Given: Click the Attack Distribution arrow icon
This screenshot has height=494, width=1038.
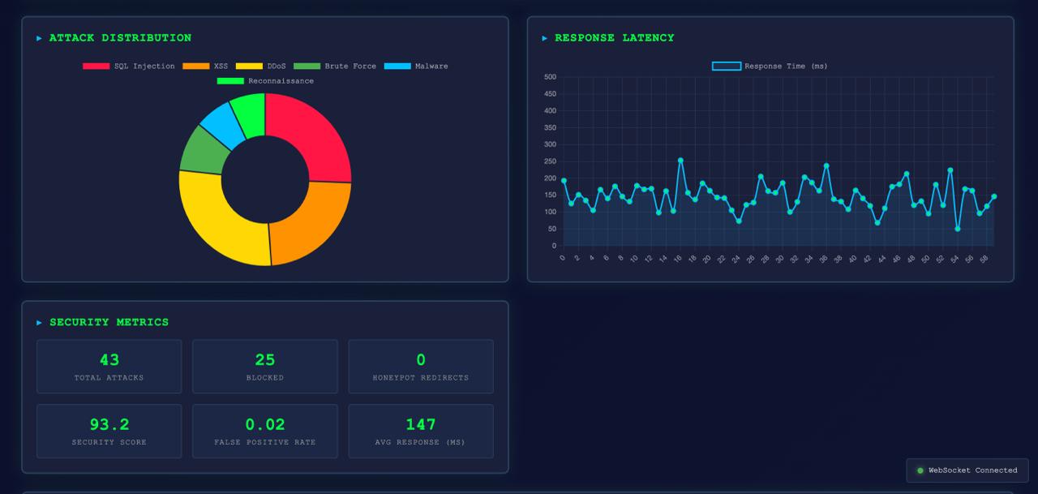Looking at the screenshot, I should (x=40, y=38).
